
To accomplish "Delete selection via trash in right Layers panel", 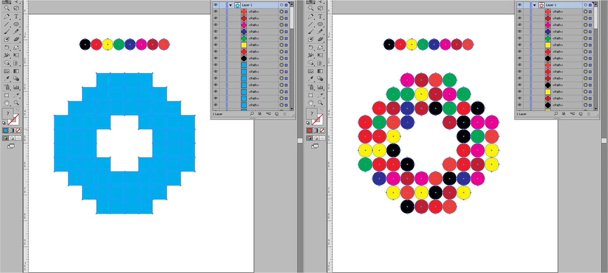I will (x=589, y=114).
